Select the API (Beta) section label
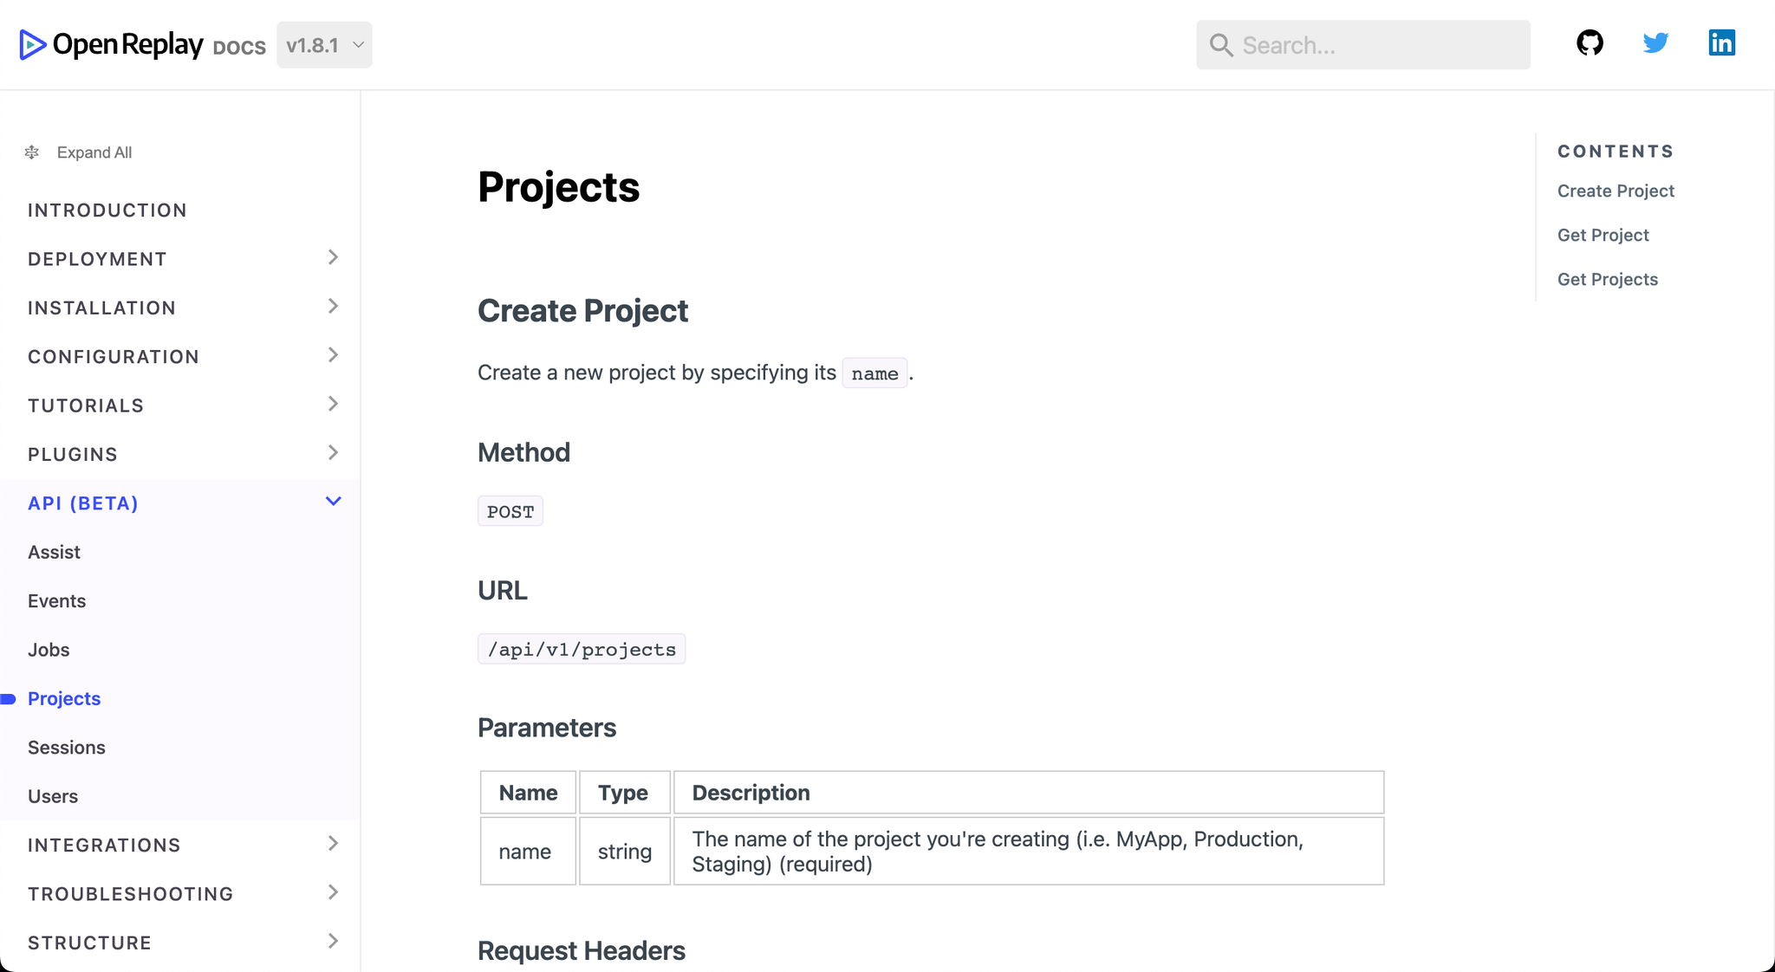Image resolution: width=1775 pixels, height=972 pixels. [83, 503]
